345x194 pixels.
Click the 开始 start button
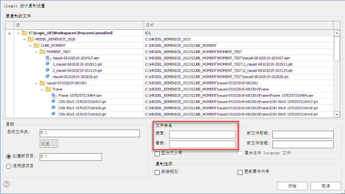[x=292, y=186]
